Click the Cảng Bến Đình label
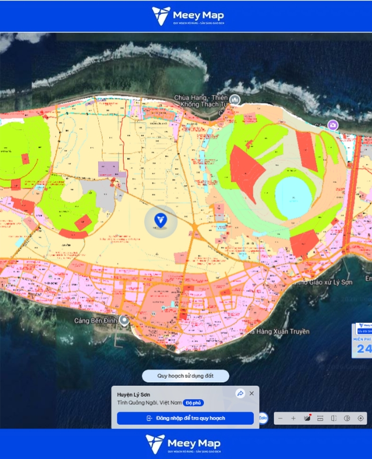This screenshot has width=372, height=459. point(96,321)
